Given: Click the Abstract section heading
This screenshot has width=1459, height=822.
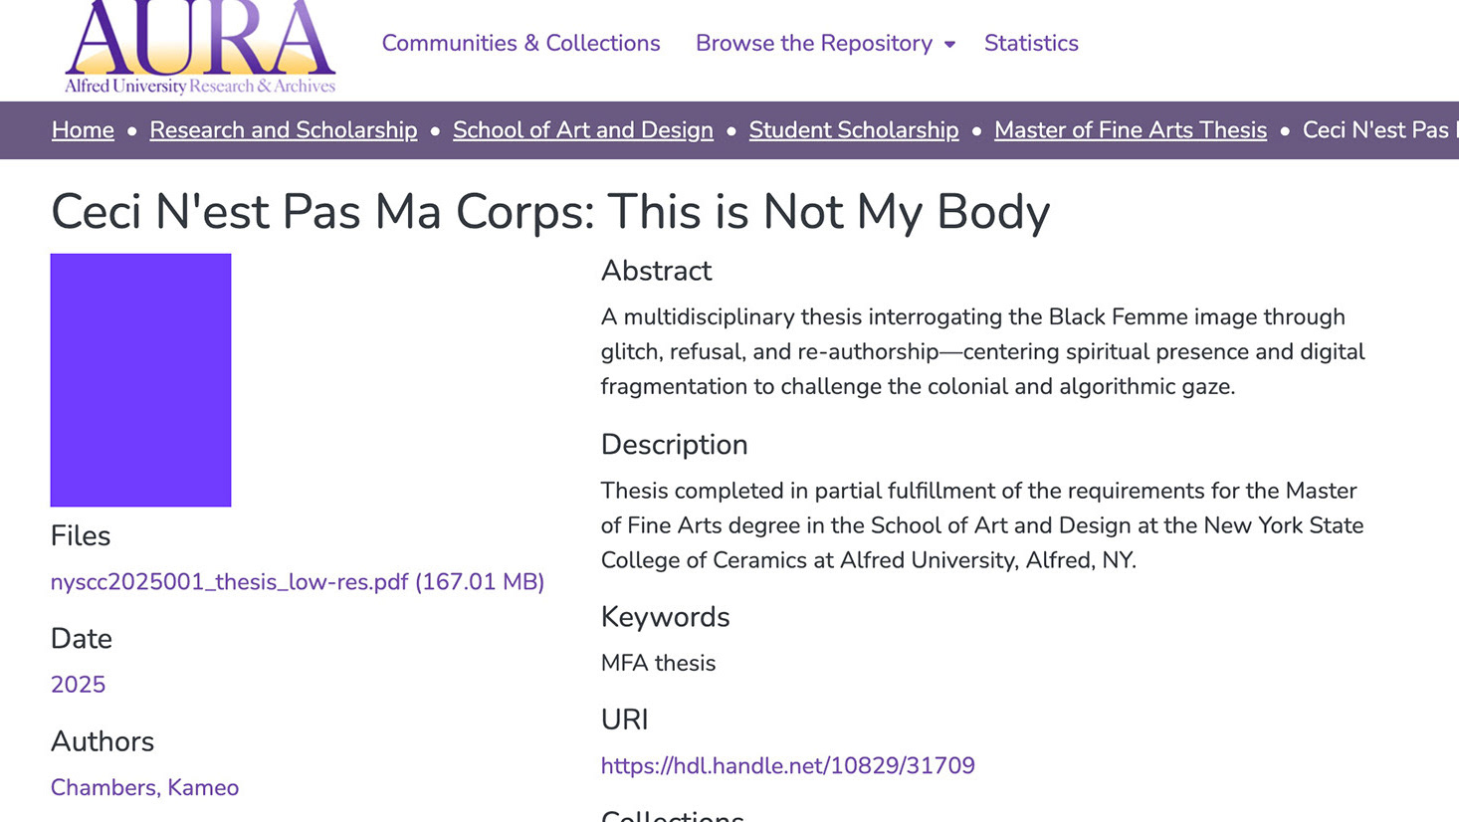Looking at the screenshot, I should [656, 271].
